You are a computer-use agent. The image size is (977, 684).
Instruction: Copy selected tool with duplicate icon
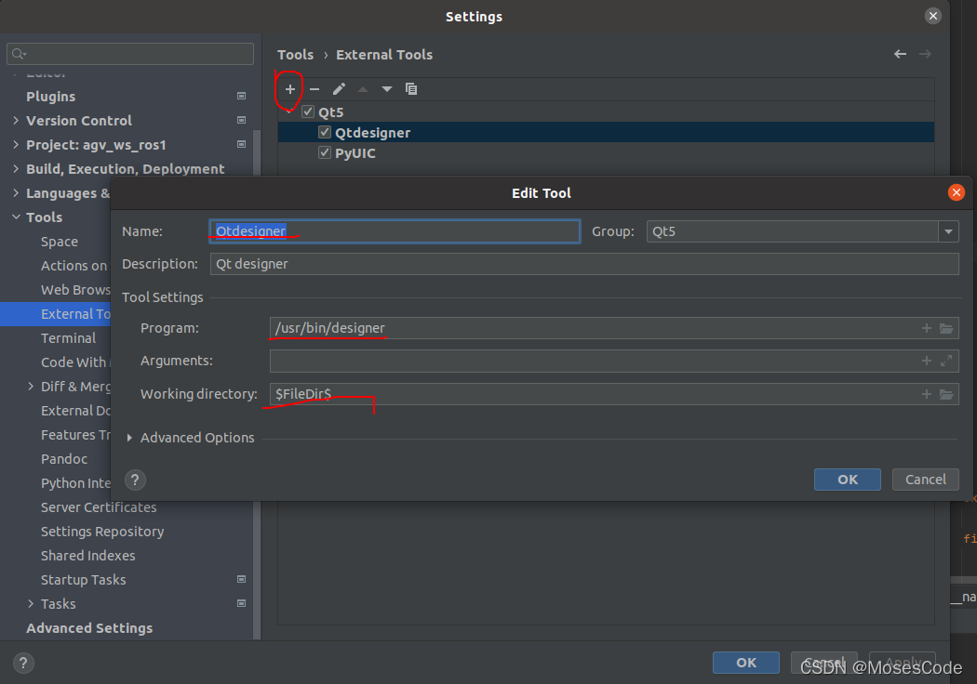click(411, 89)
